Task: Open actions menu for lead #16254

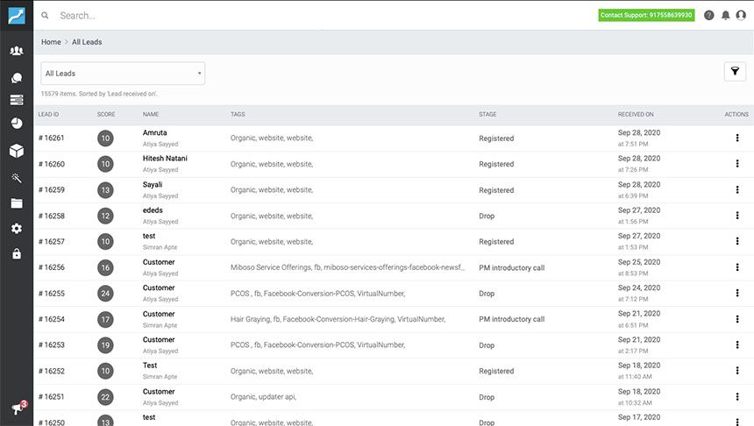Action: 736,319
